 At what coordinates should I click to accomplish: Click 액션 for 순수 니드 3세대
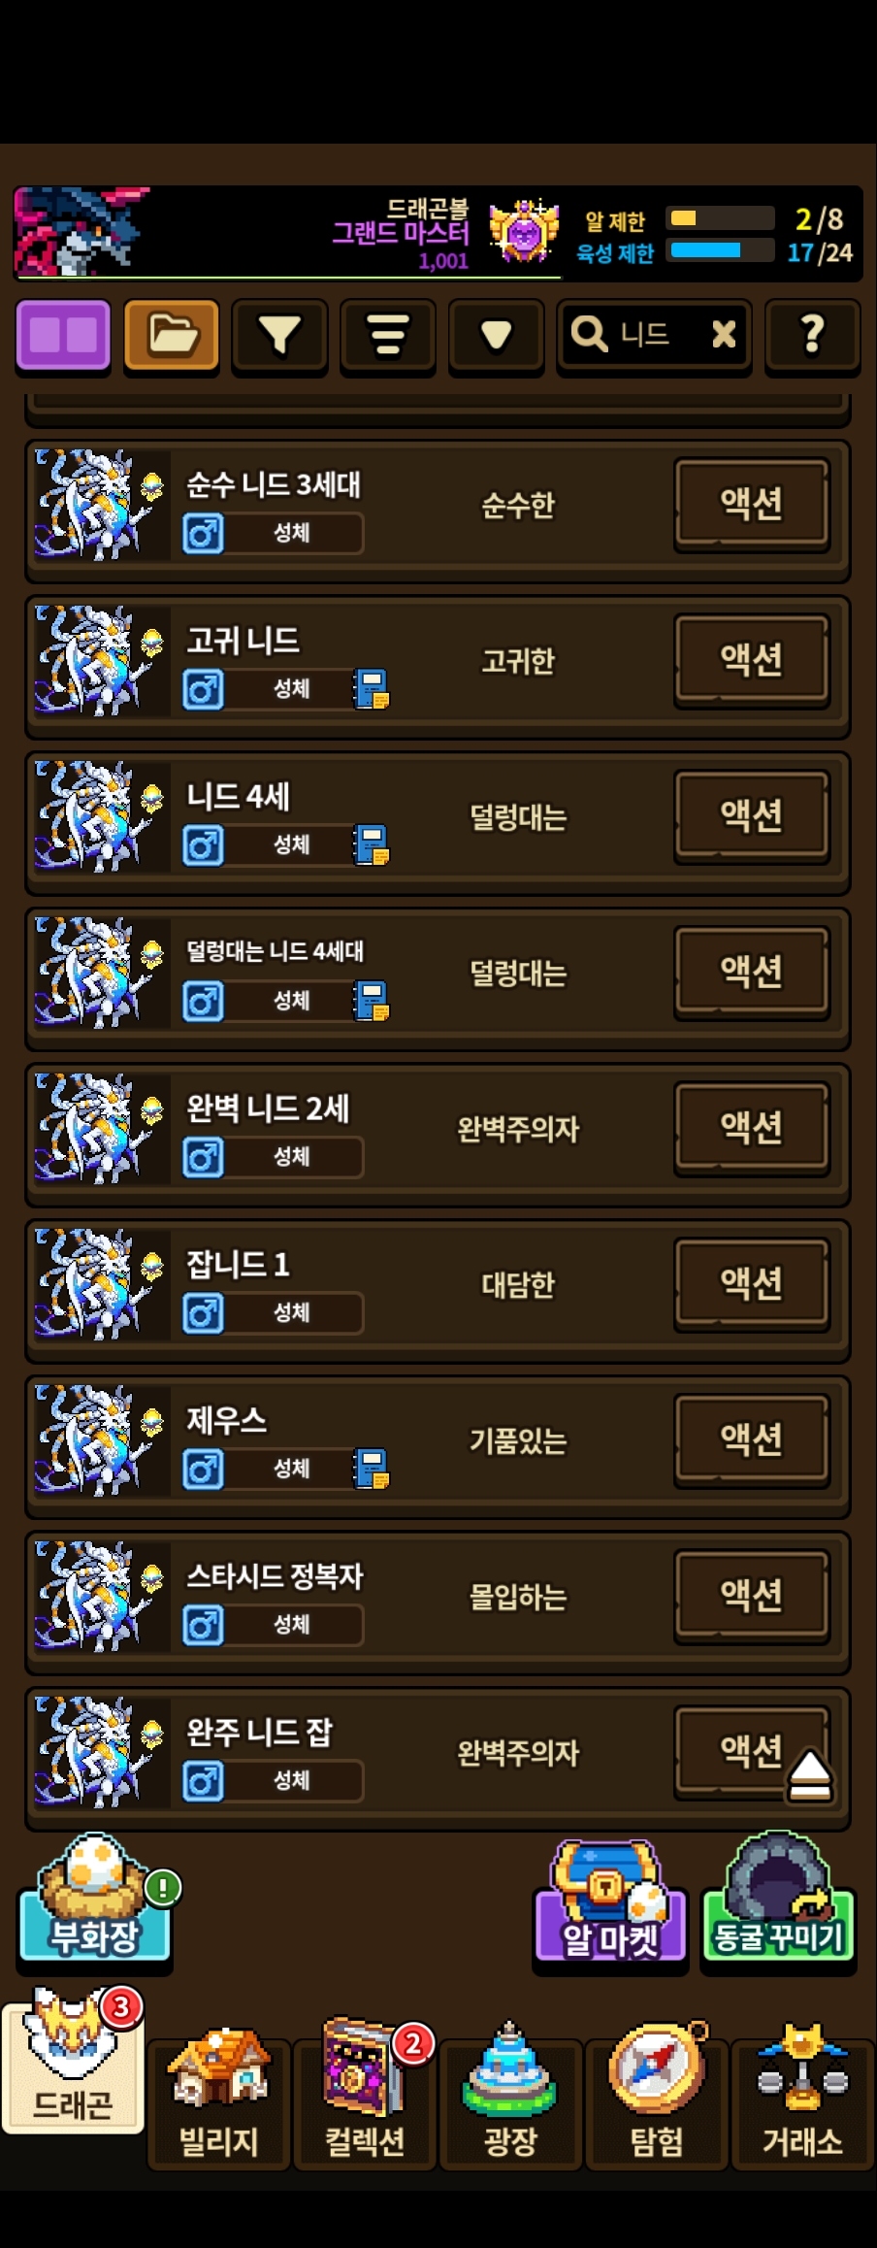click(x=752, y=504)
